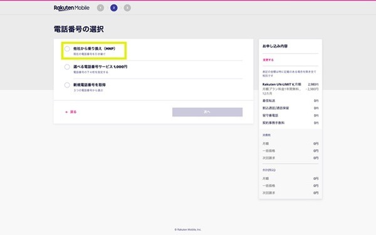Click the Rakuten Mobile logo
The image size is (376, 235).
pyautogui.click(x=71, y=8)
